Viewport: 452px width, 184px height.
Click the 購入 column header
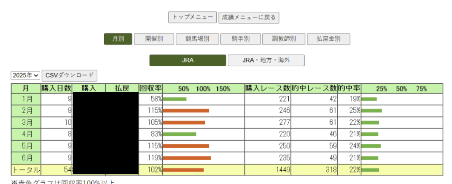click(89, 88)
